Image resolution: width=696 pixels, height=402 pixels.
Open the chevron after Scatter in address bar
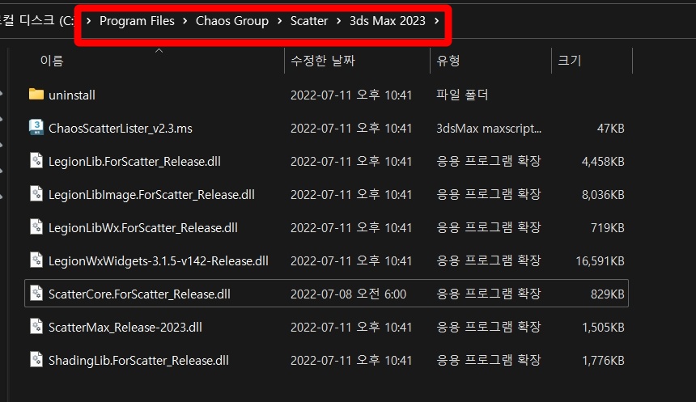point(338,20)
